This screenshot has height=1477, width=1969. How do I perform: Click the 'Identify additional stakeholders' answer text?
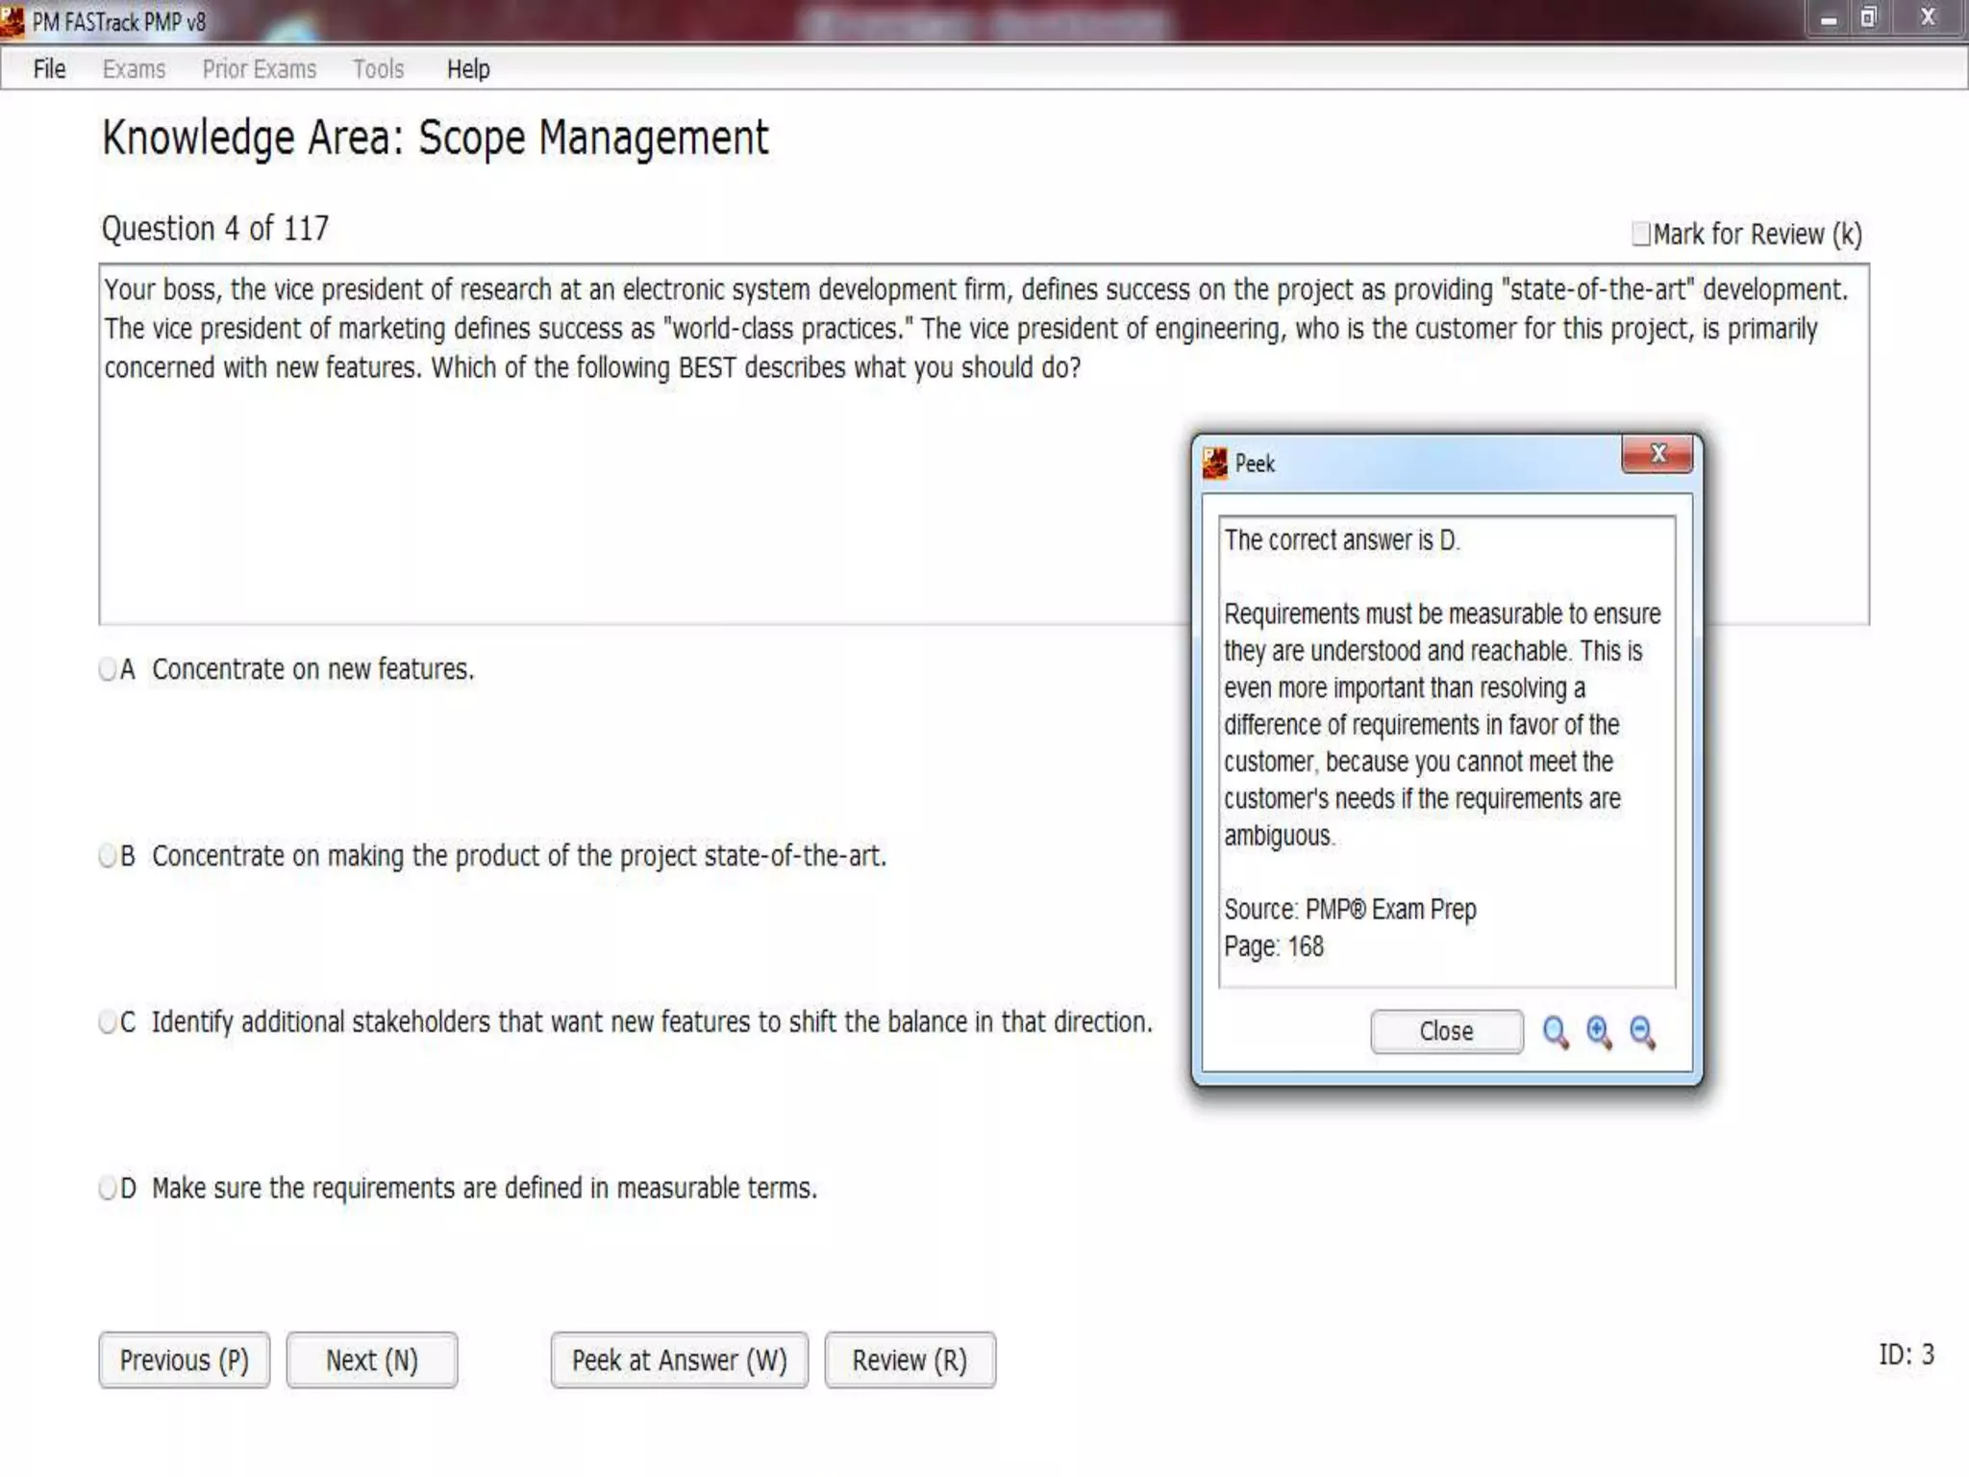coord(652,1021)
